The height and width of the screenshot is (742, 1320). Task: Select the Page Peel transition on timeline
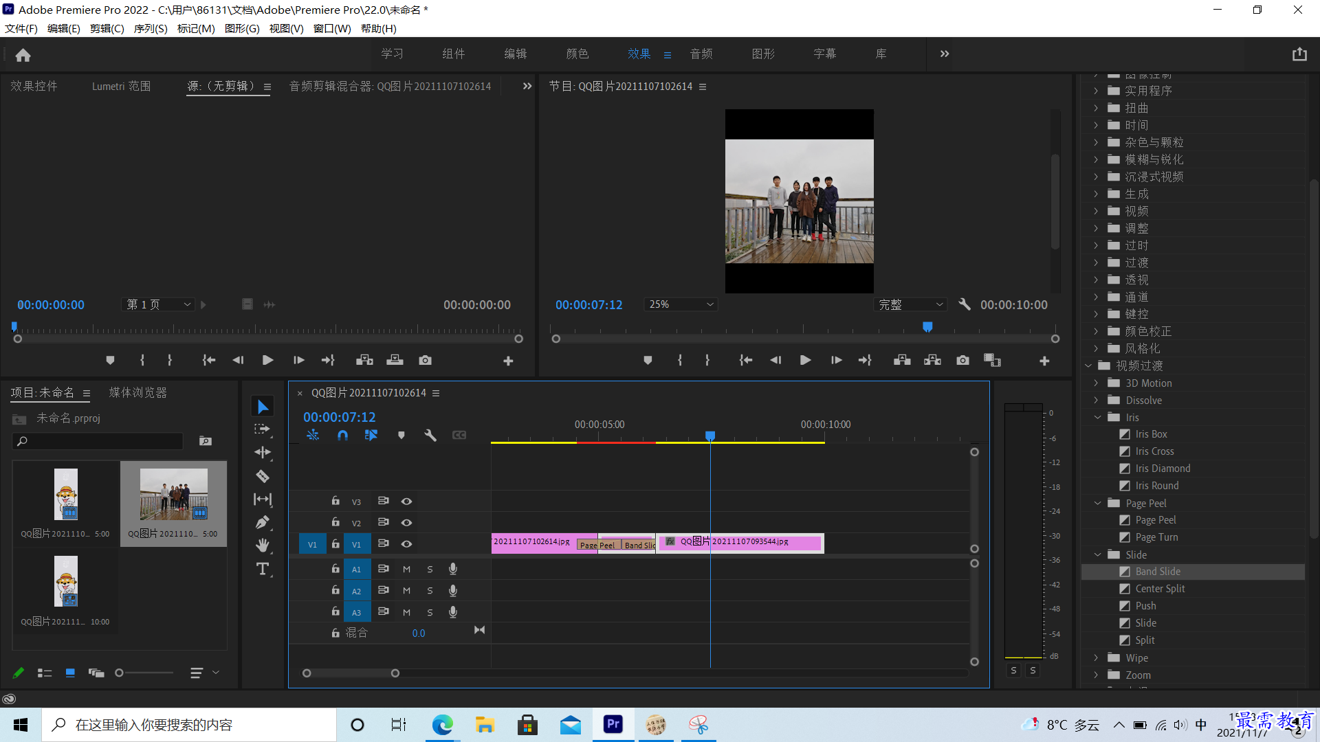597,545
